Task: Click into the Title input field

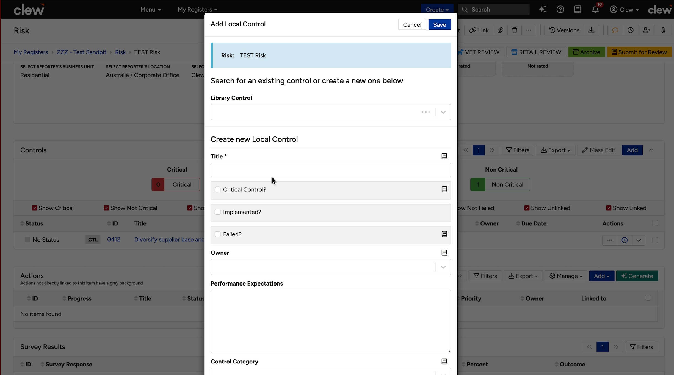Action: click(x=331, y=170)
